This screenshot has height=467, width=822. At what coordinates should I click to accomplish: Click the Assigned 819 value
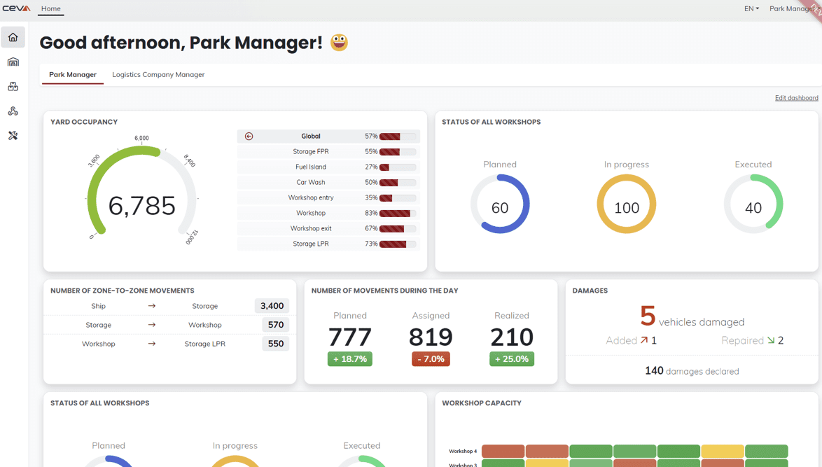[x=431, y=337]
